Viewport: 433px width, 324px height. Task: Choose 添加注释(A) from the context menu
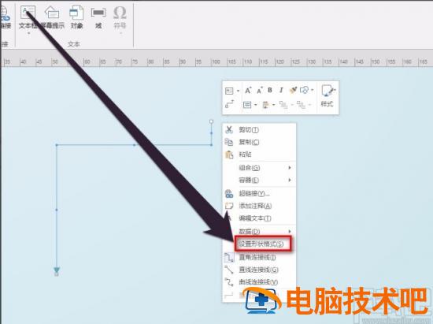pos(259,206)
